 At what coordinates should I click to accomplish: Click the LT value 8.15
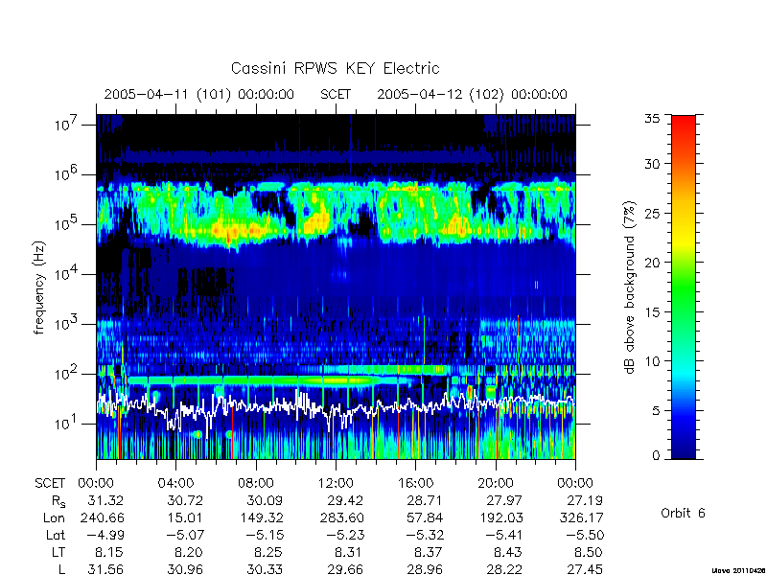click(x=109, y=553)
